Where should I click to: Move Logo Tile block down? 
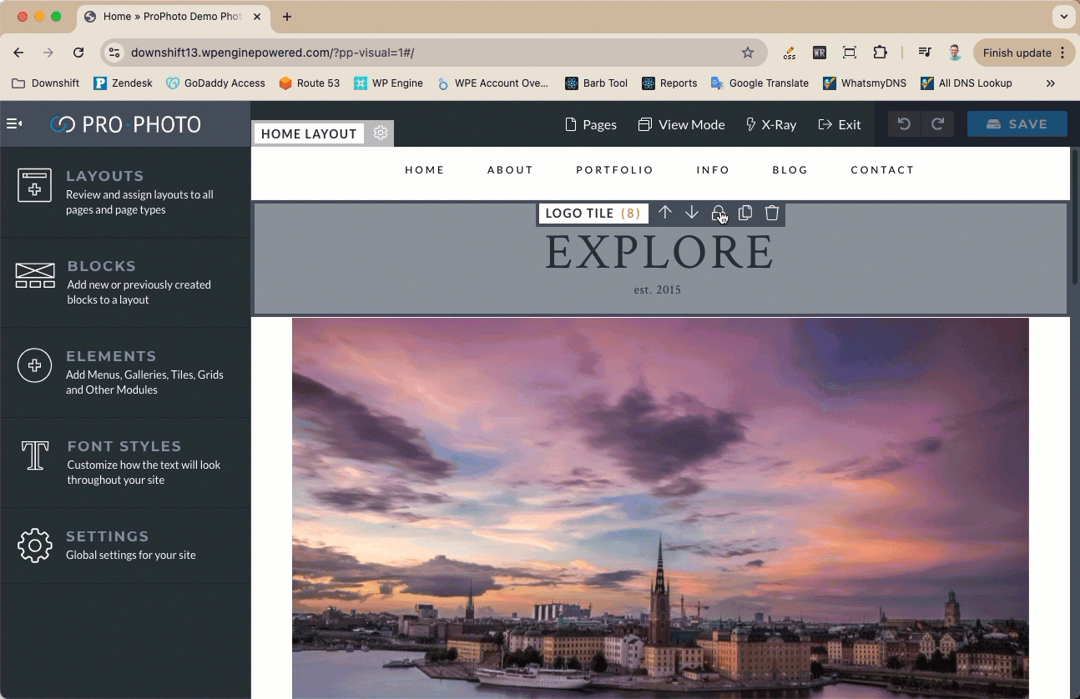point(692,213)
